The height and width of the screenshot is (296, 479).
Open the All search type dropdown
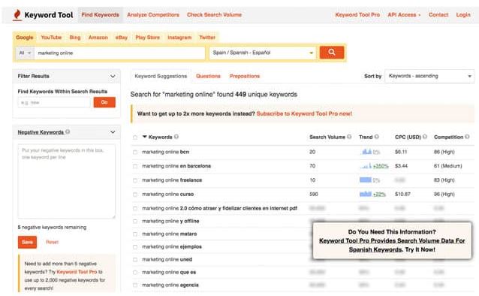pyautogui.click(x=25, y=53)
